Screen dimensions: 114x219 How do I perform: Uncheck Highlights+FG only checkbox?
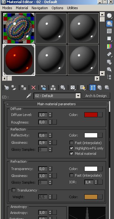pyautogui.click(x=71, y=148)
